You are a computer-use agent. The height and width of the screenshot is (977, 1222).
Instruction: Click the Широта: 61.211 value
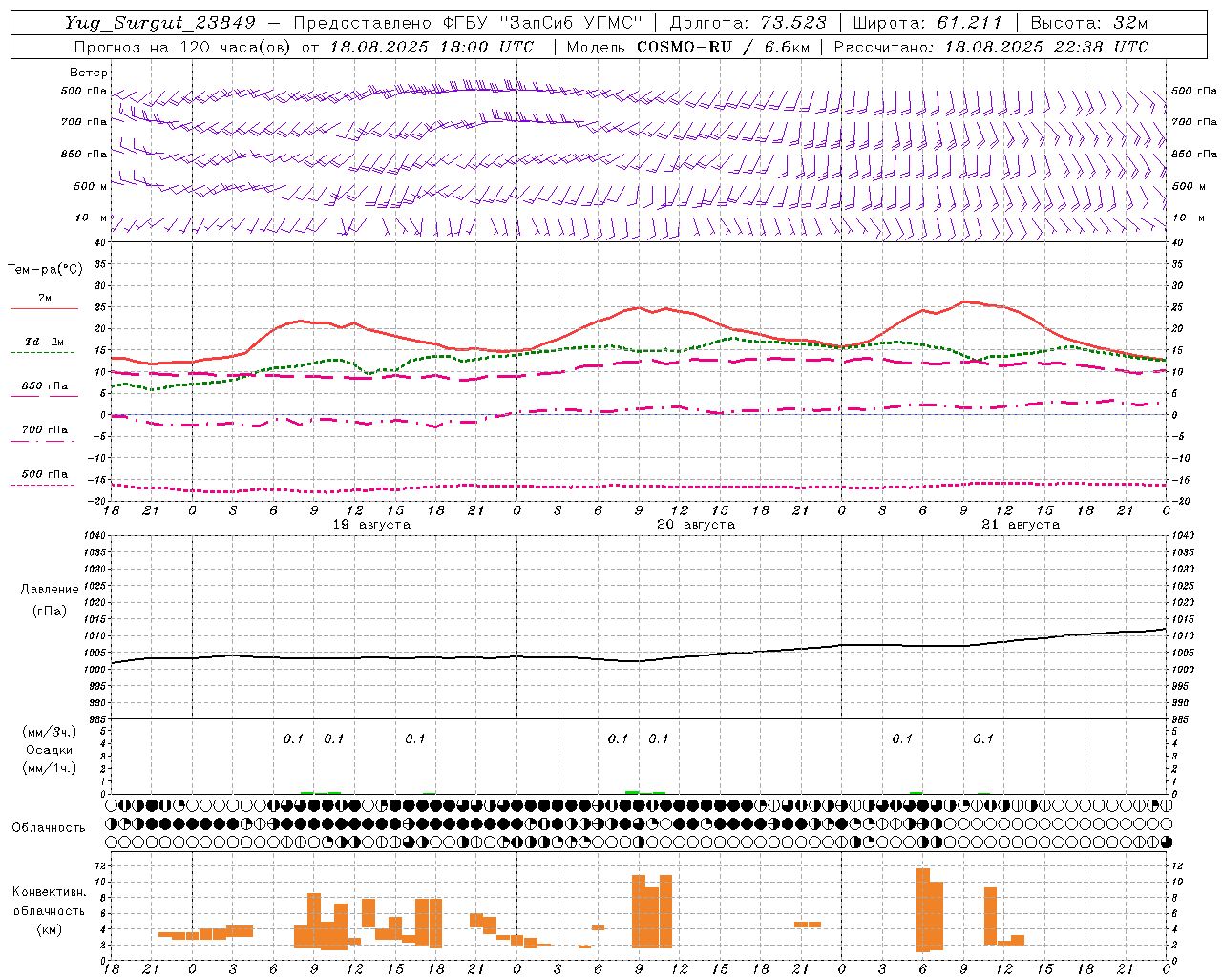(x=927, y=23)
